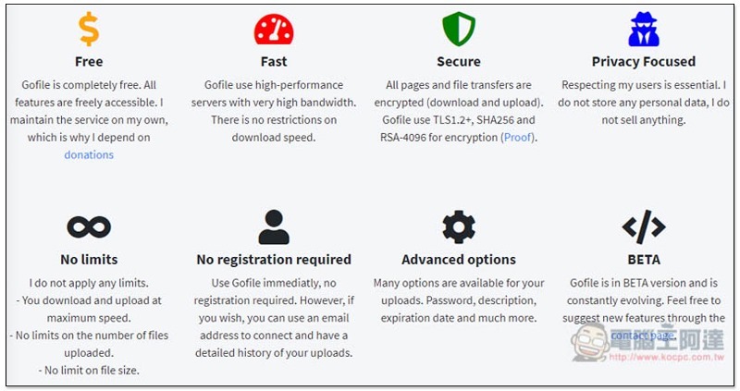Click the Privacy Focused heading
The height and width of the screenshot is (391, 740).
click(x=644, y=62)
